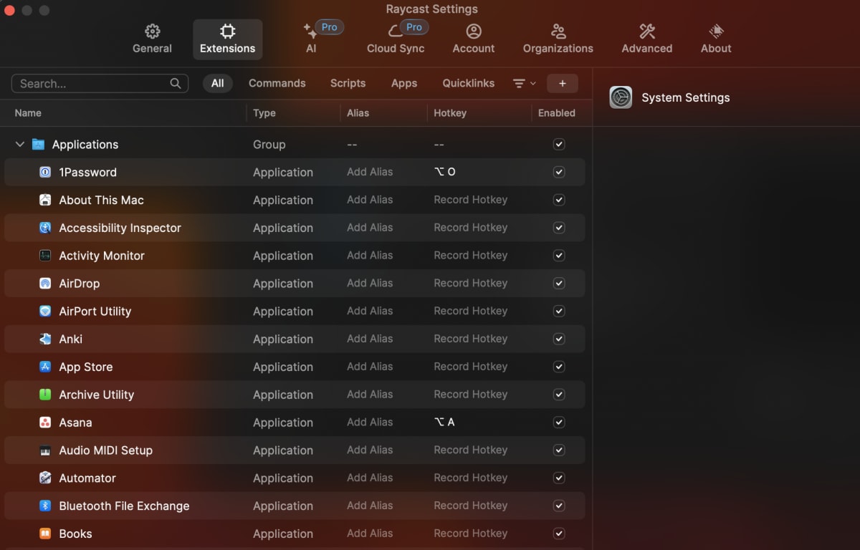Uncheck Enabled for Accessibility Inspector

click(559, 228)
